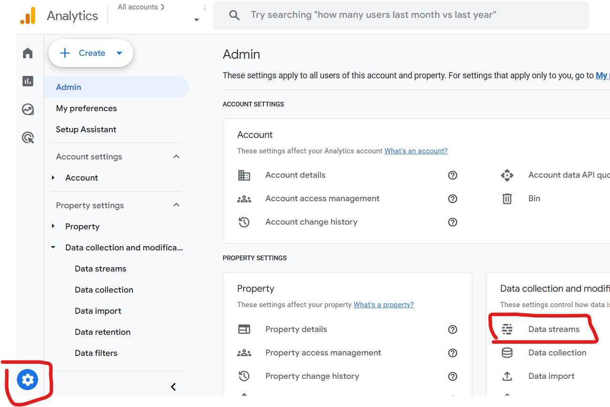
Task: Open help for Property change history
Action: 453,376
